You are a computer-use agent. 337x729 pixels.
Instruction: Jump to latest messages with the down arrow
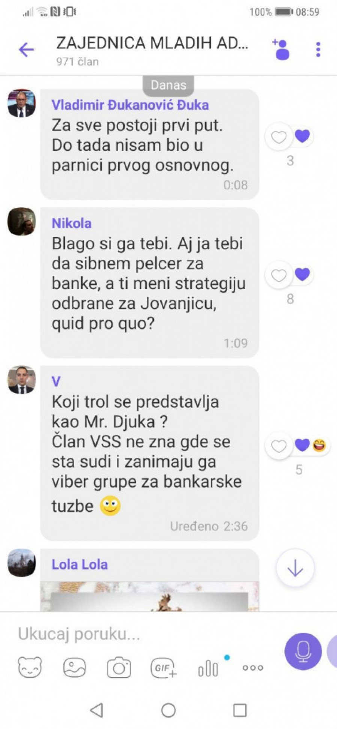tap(295, 568)
